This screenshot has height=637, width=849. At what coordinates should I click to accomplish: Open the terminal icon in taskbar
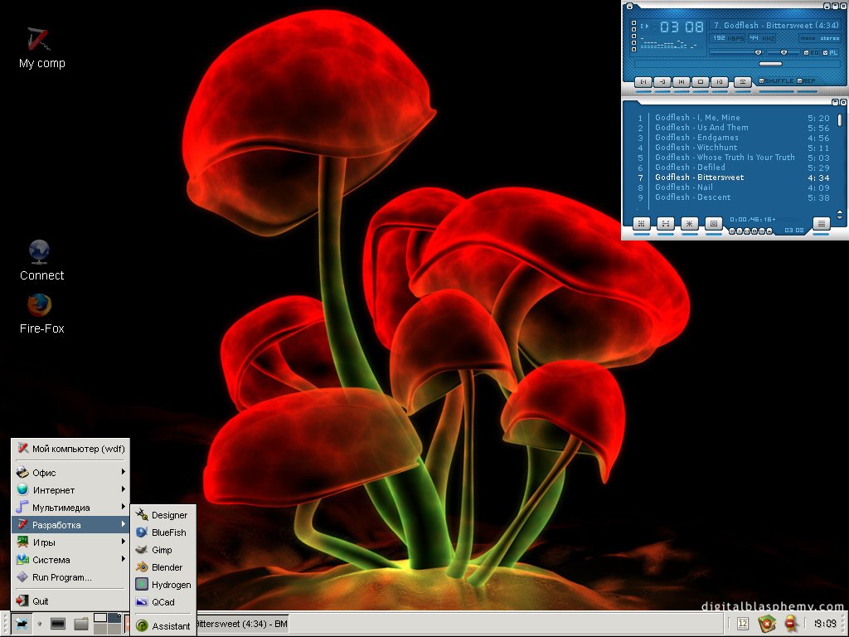coord(58,624)
